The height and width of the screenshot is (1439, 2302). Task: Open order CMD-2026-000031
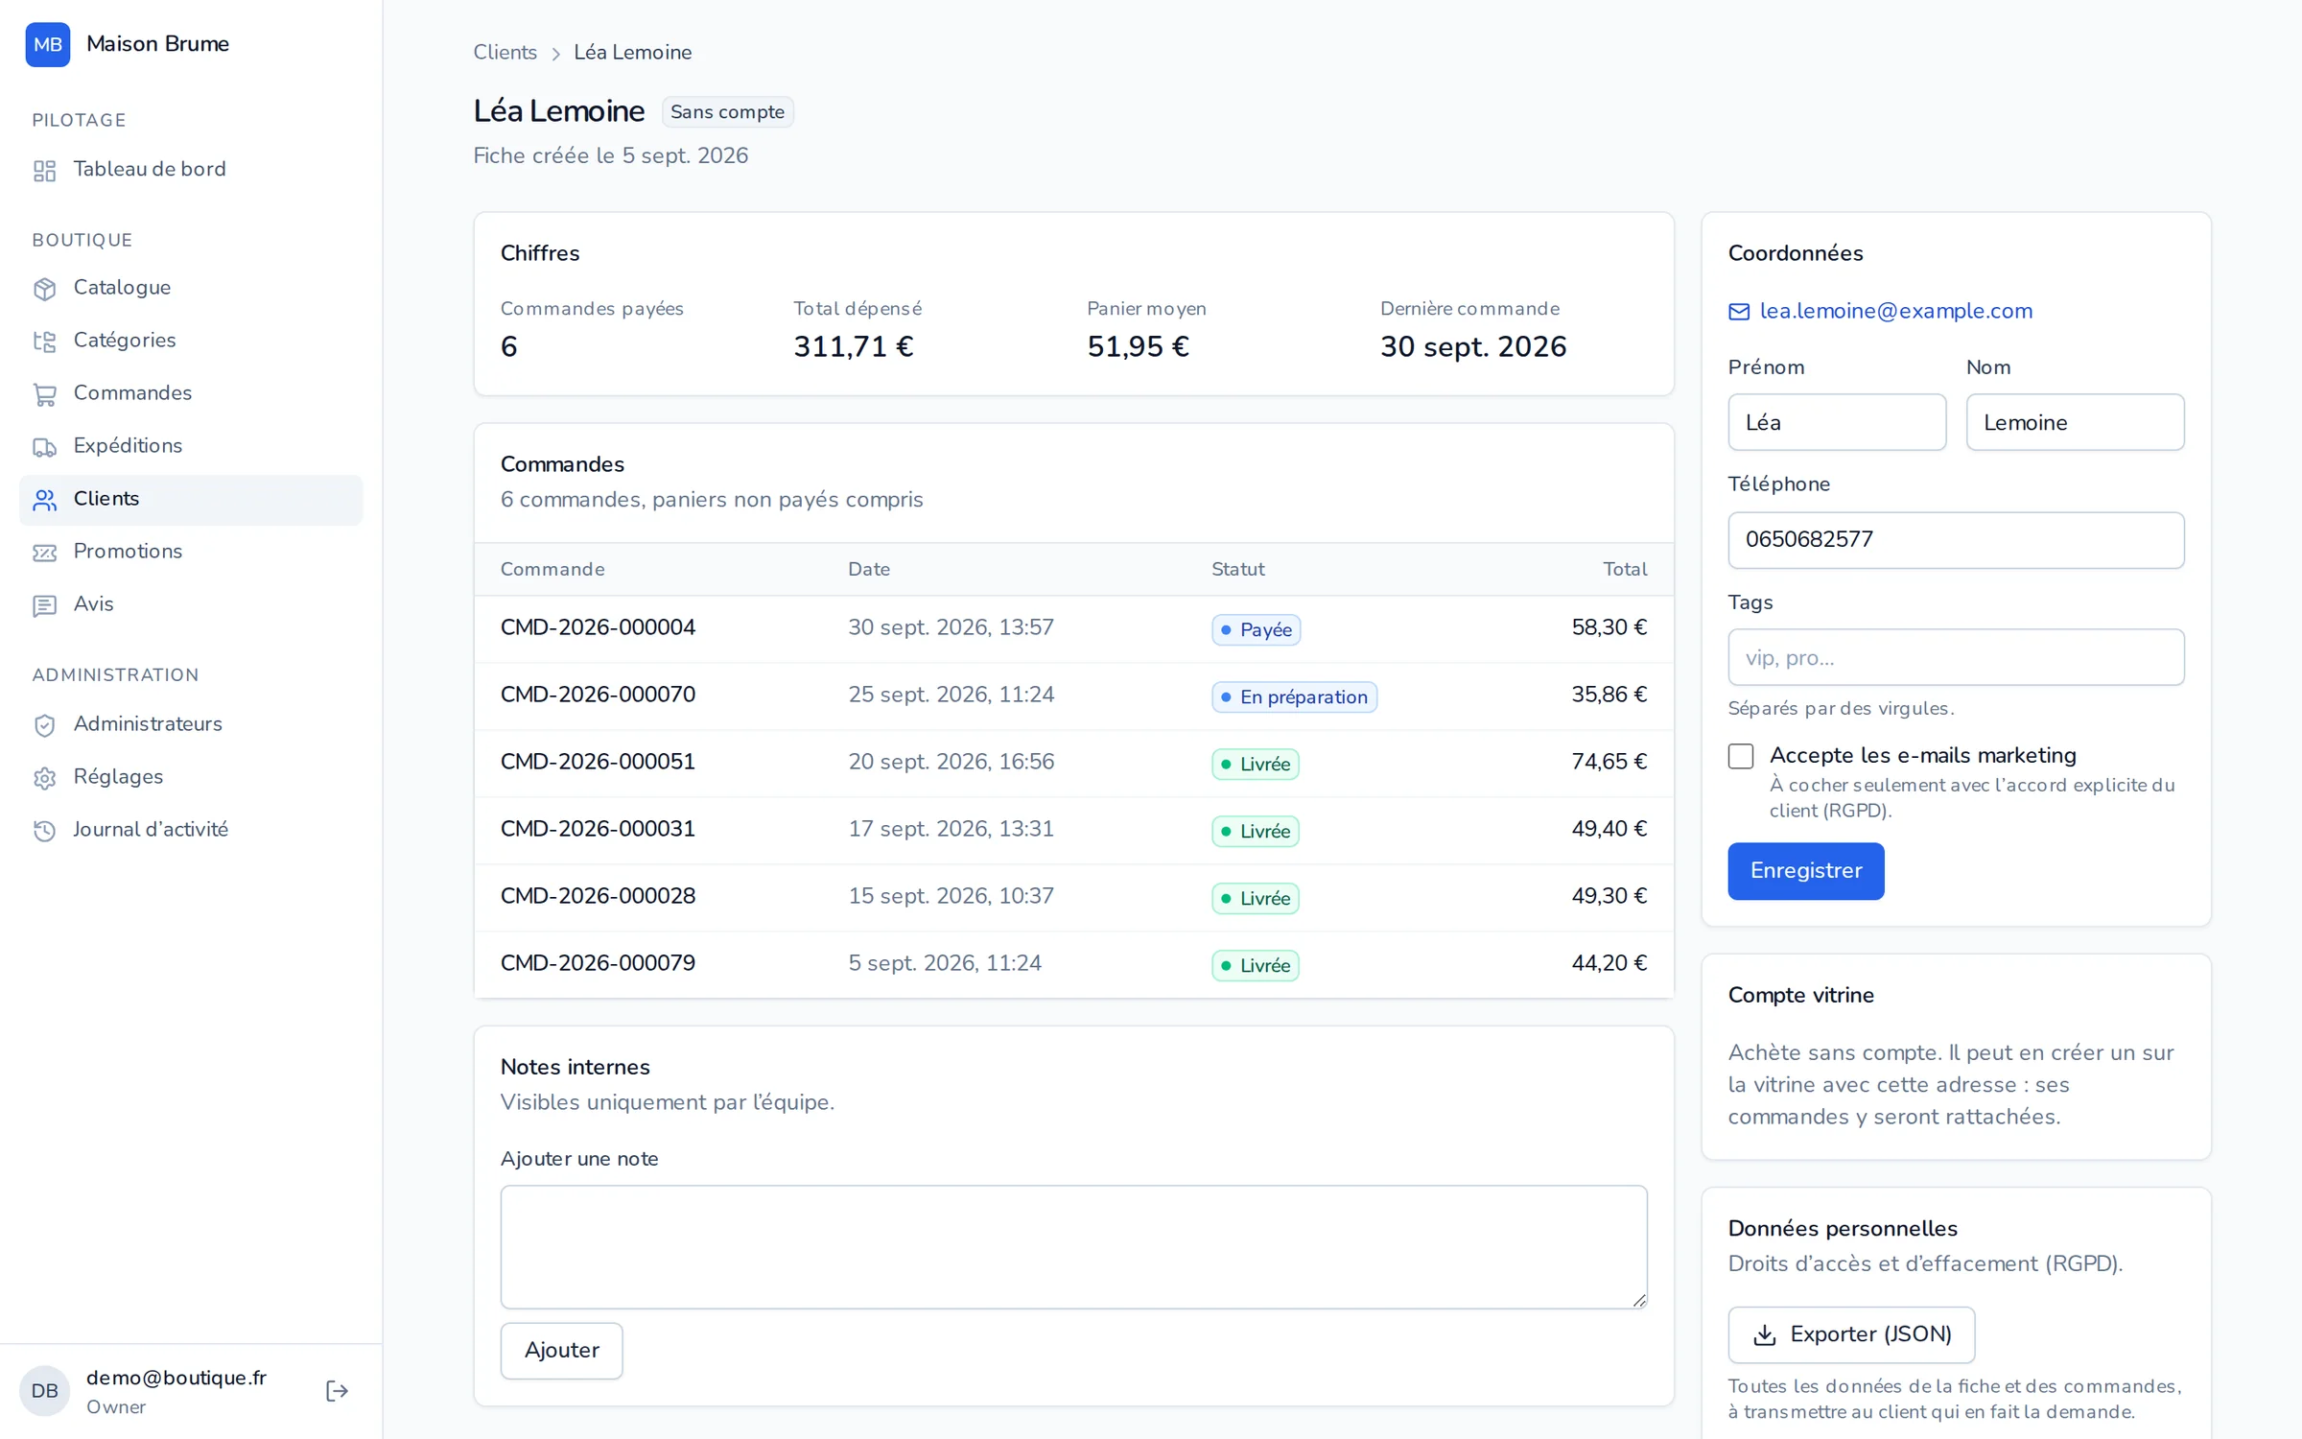point(598,829)
